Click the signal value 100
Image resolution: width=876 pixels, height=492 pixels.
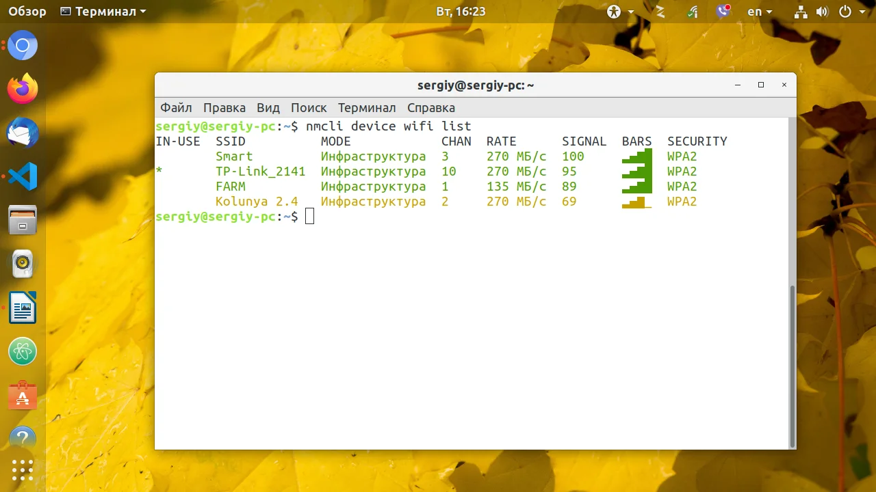click(x=574, y=156)
